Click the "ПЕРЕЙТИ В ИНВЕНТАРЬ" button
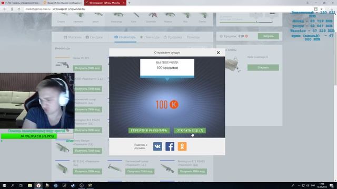The height and width of the screenshot is (189, 337). click(149, 130)
